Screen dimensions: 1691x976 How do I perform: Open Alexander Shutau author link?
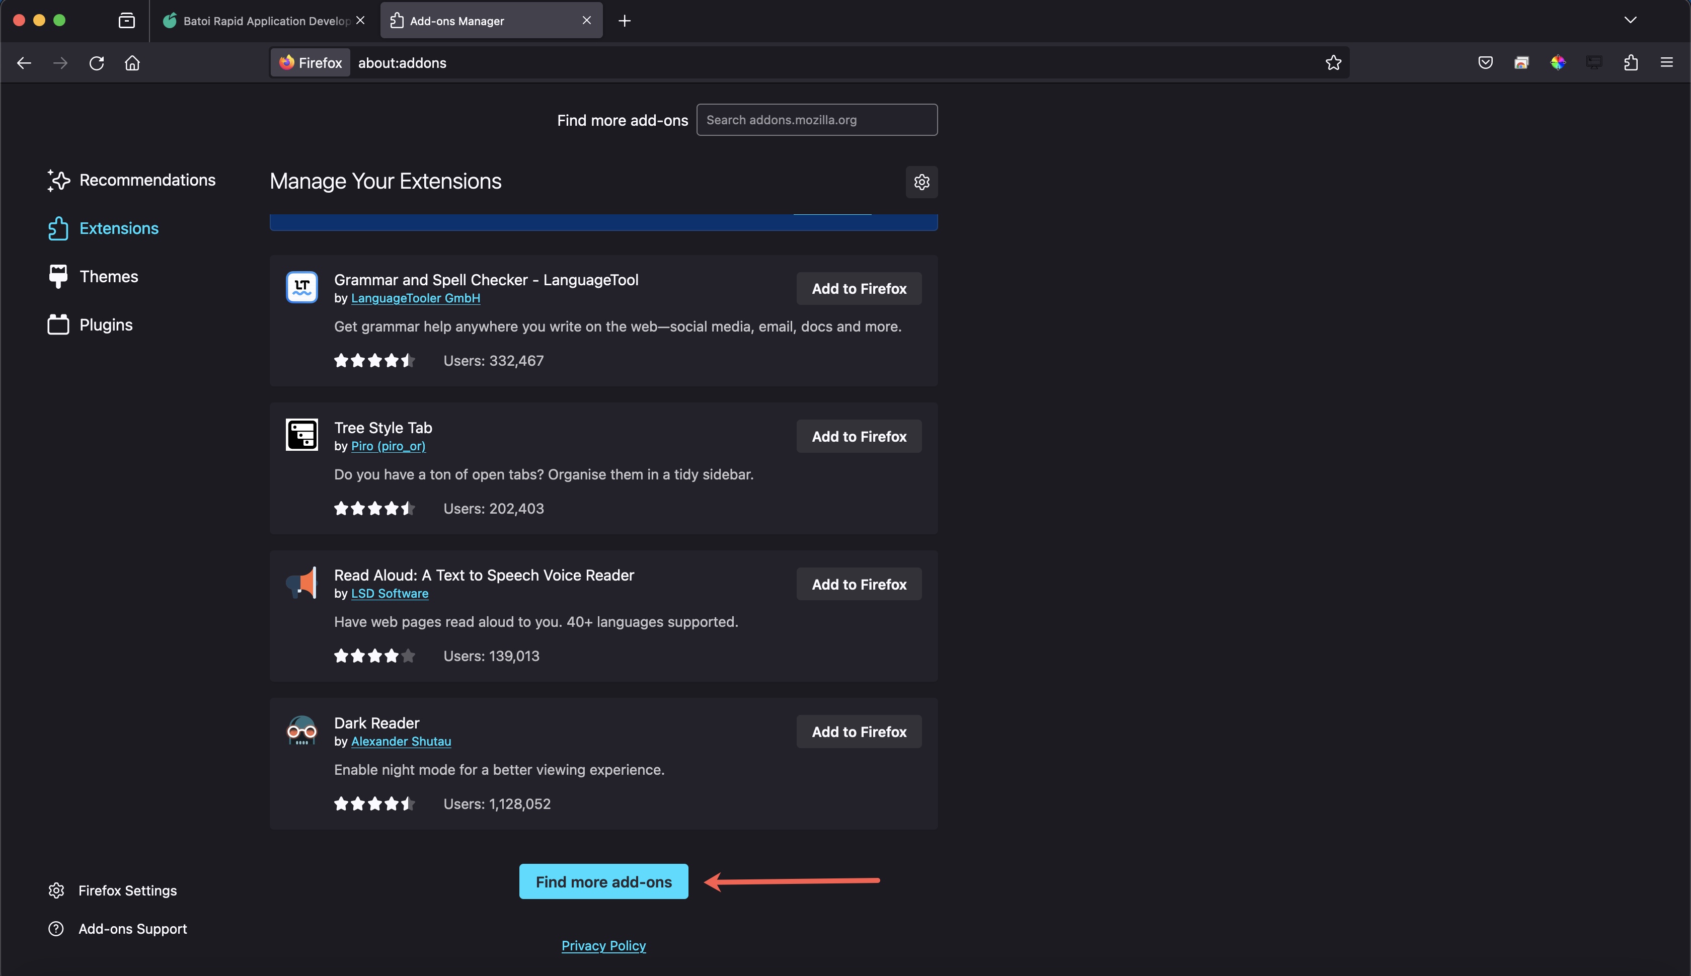coord(401,742)
